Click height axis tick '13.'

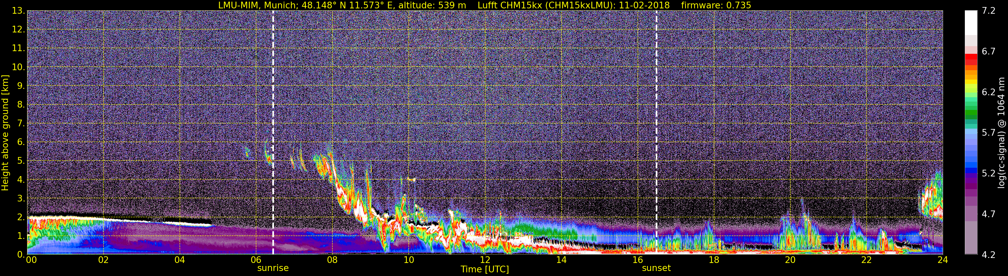pyautogui.click(x=18, y=11)
